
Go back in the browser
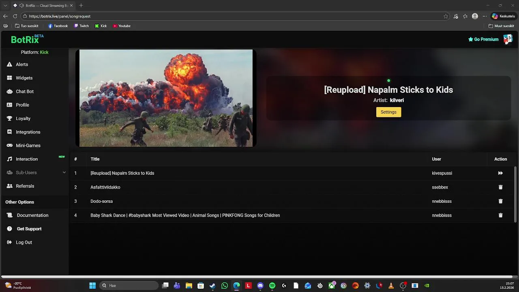(5, 16)
